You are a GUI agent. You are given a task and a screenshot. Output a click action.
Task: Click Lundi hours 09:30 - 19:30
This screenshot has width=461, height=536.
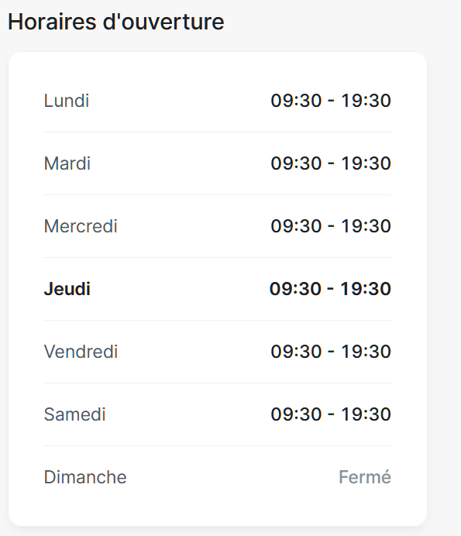(331, 101)
